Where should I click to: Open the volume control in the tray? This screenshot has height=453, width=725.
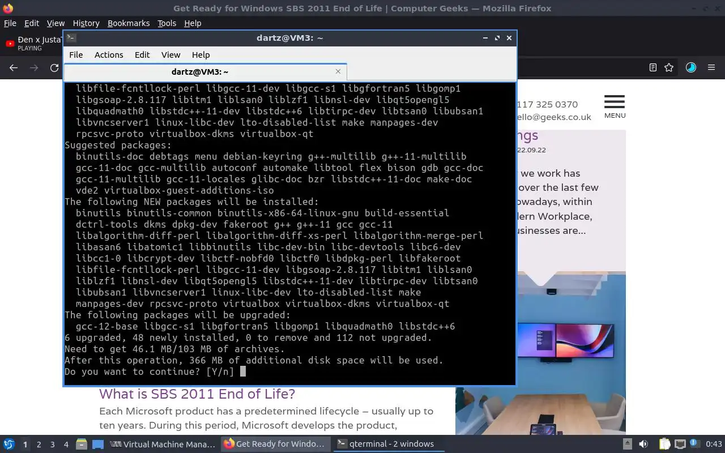tap(643, 445)
